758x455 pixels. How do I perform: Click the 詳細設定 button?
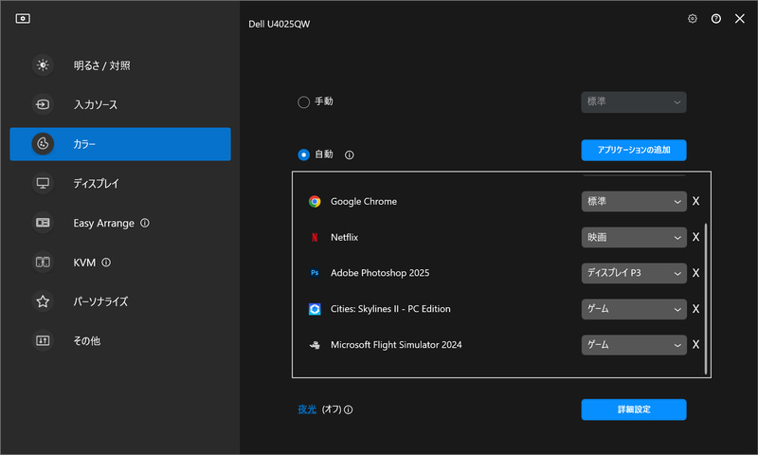633,409
